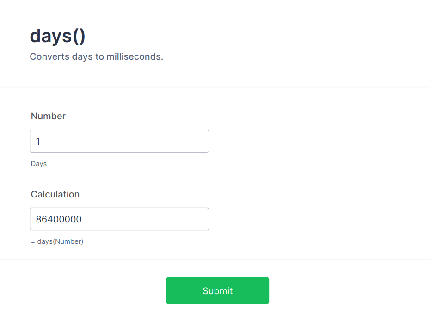Screen dimensions: 430x327
Task: Click the 'Days' helper label
Action: click(x=38, y=163)
